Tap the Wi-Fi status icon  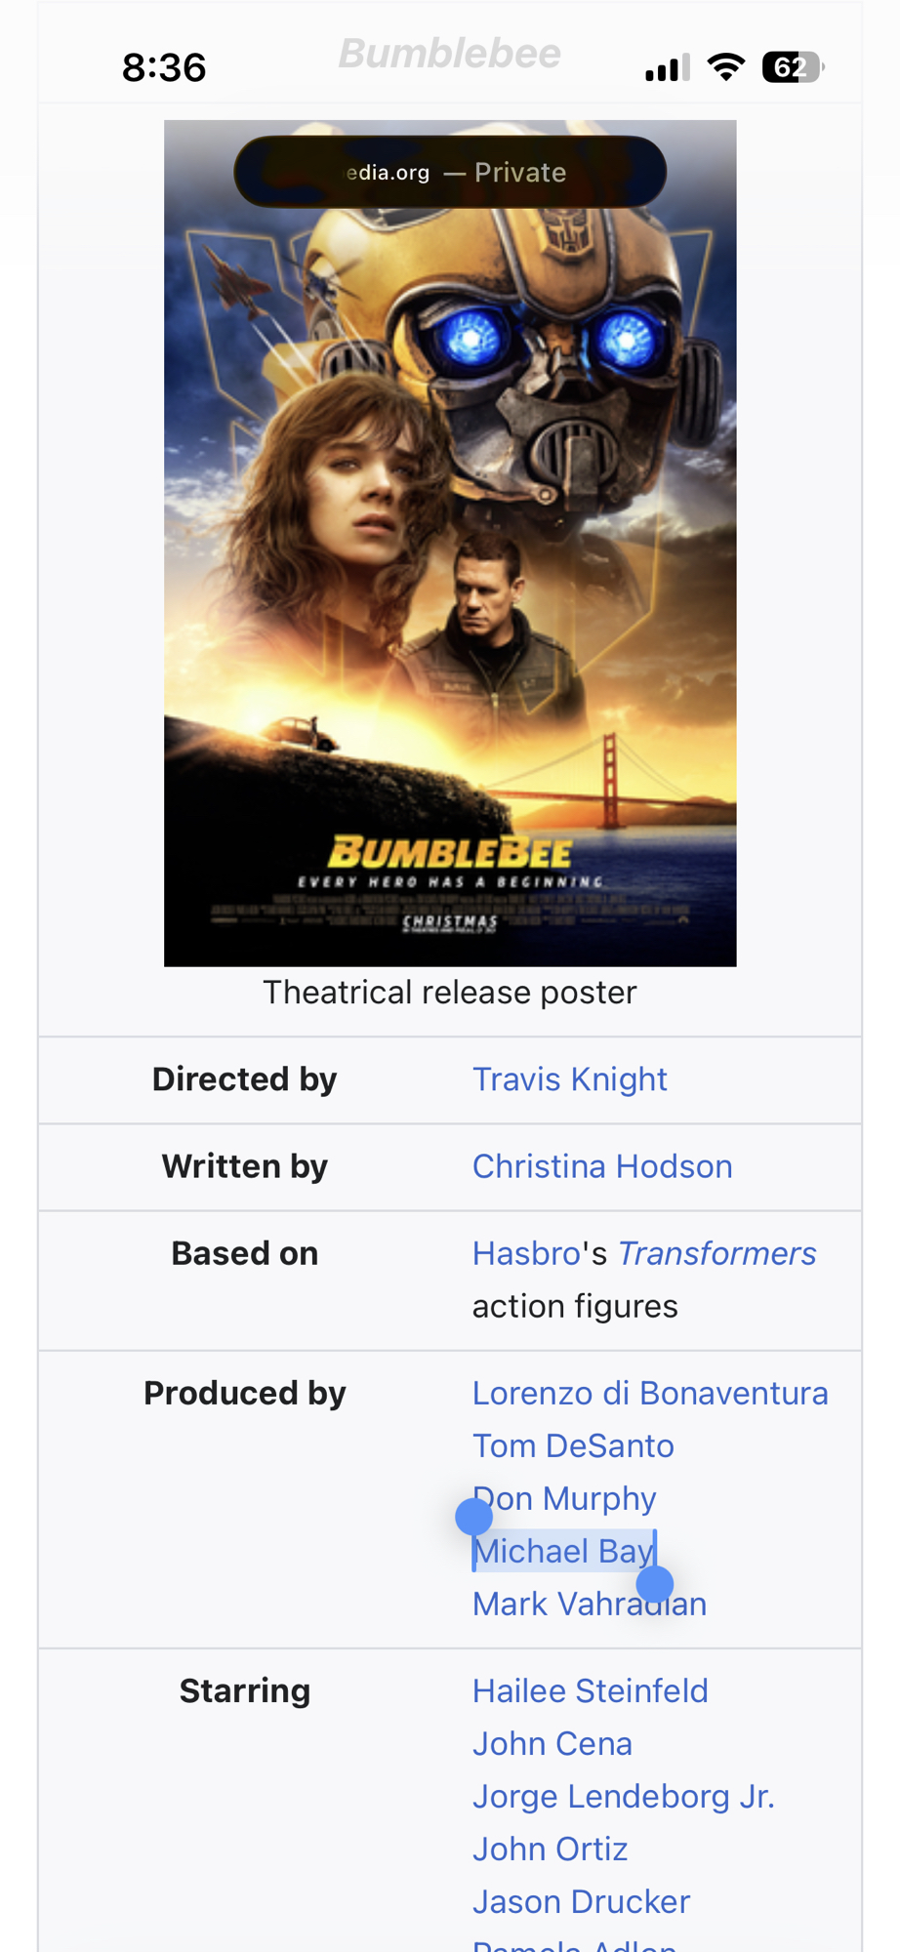(x=725, y=66)
